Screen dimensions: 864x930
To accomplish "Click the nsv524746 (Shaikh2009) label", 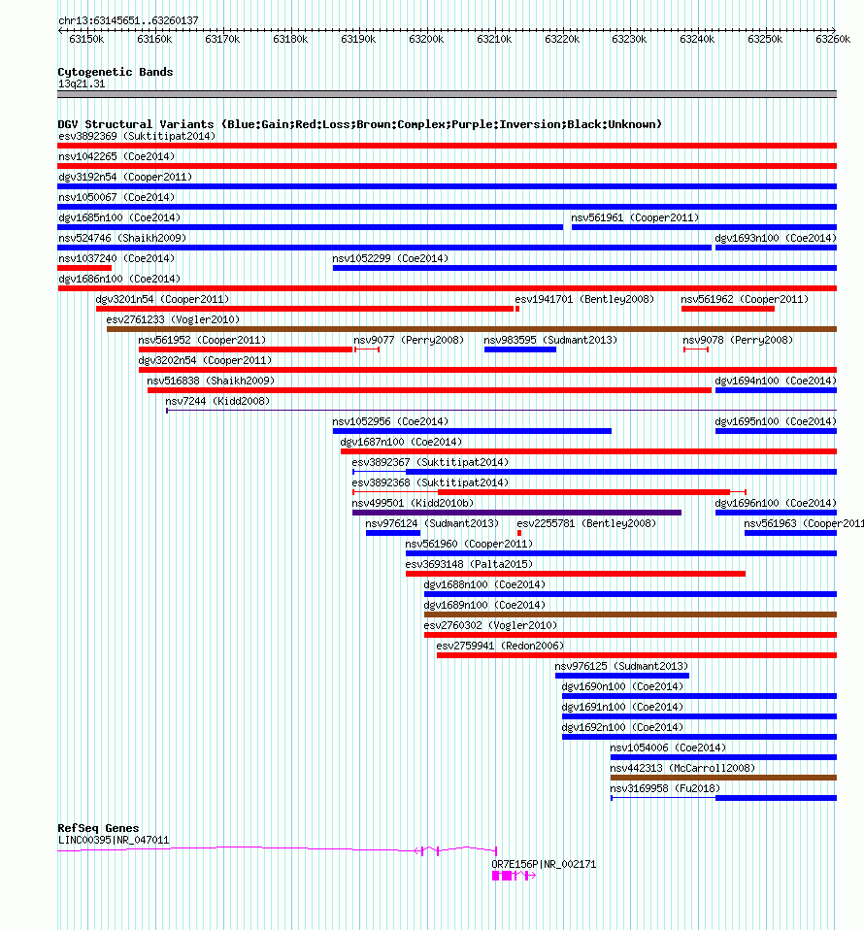I will tap(122, 238).
